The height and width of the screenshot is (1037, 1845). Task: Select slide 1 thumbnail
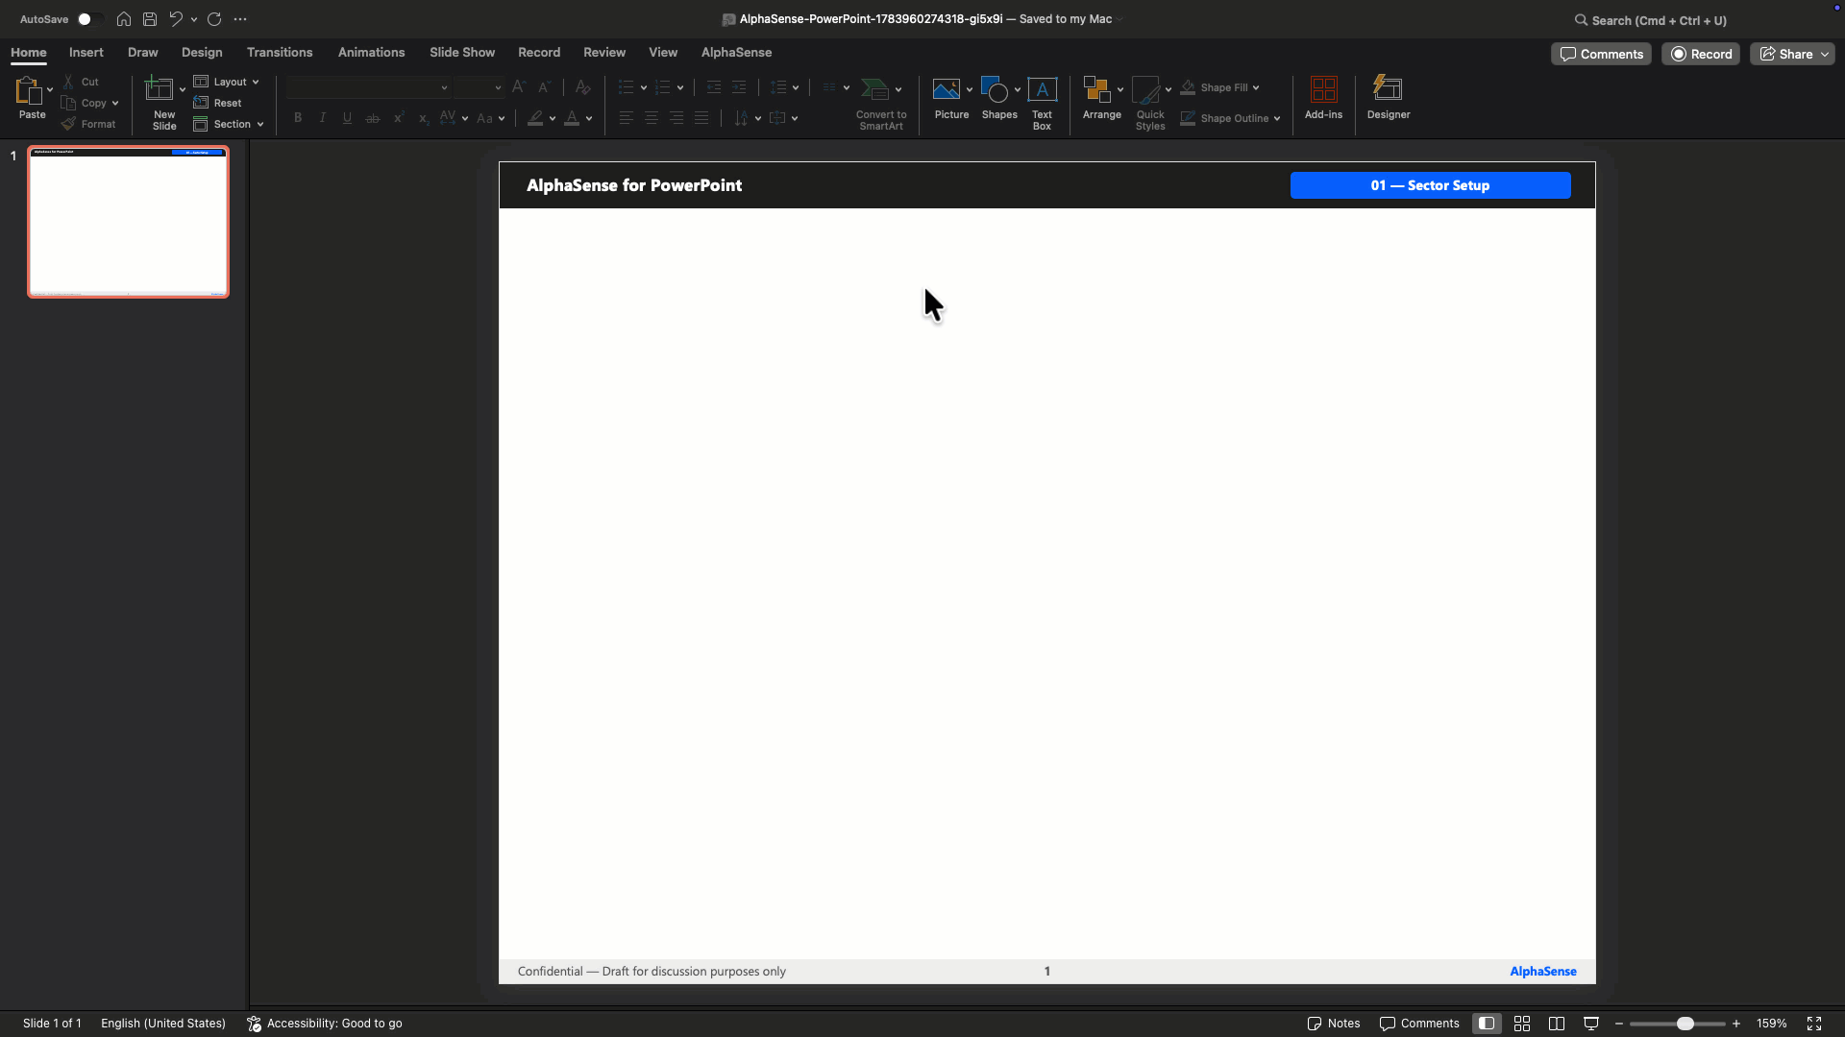pos(128,222)
